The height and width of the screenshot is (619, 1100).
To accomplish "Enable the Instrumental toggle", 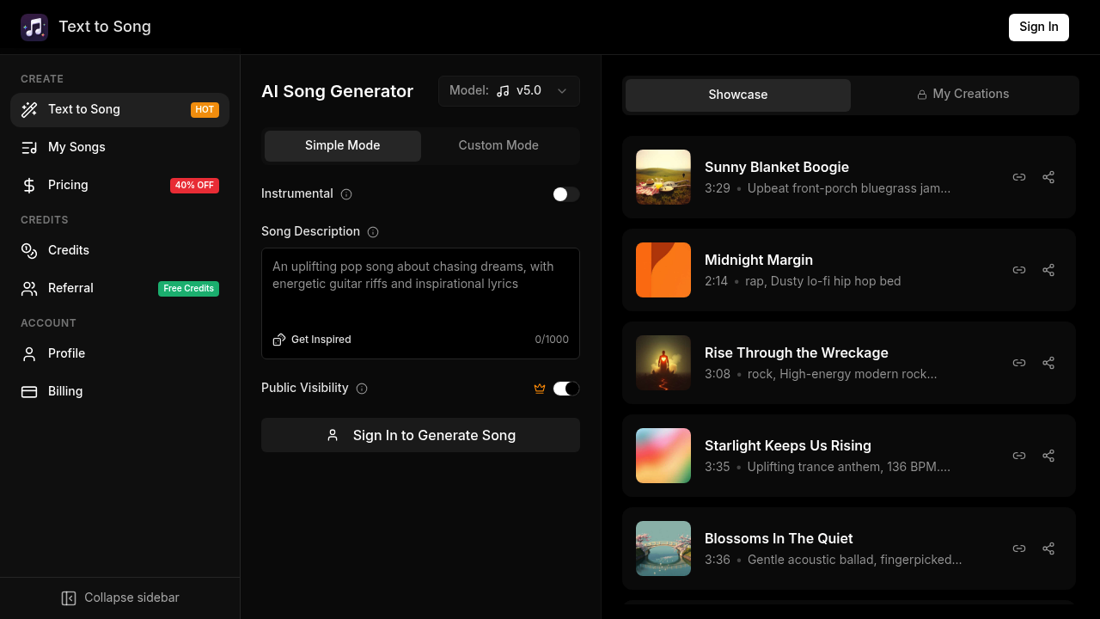I will [x=565, y=194].
